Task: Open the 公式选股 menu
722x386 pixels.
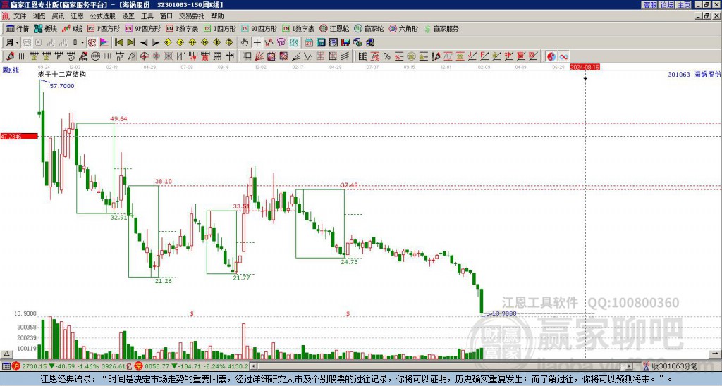Action: click(x=103, y=16)
